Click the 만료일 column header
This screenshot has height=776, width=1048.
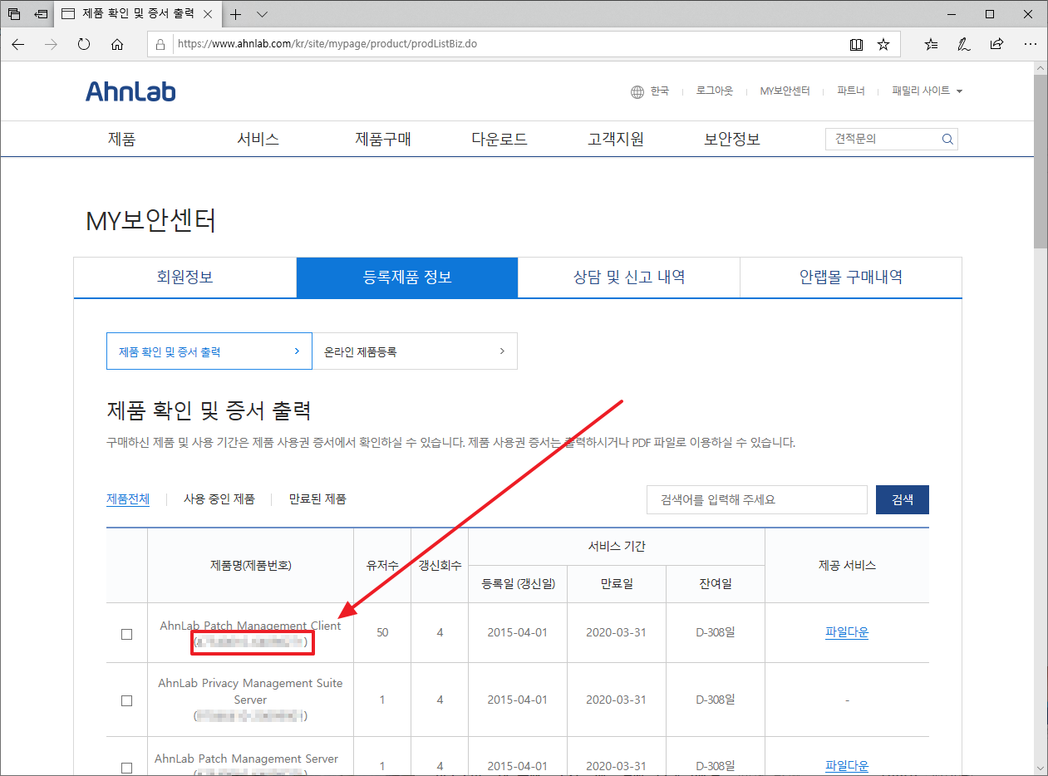click(617, 584)
